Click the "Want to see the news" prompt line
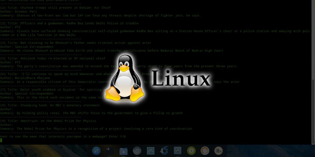 click(x=63, y=137)
